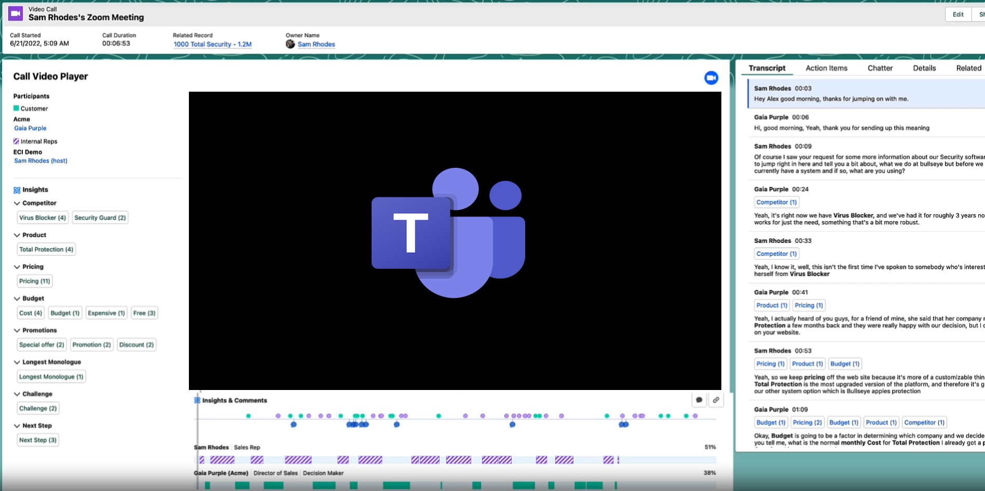Select the Expensive (1) insight tag

(106, 313)
